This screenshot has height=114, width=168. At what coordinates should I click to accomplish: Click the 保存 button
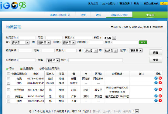point(156,52)
